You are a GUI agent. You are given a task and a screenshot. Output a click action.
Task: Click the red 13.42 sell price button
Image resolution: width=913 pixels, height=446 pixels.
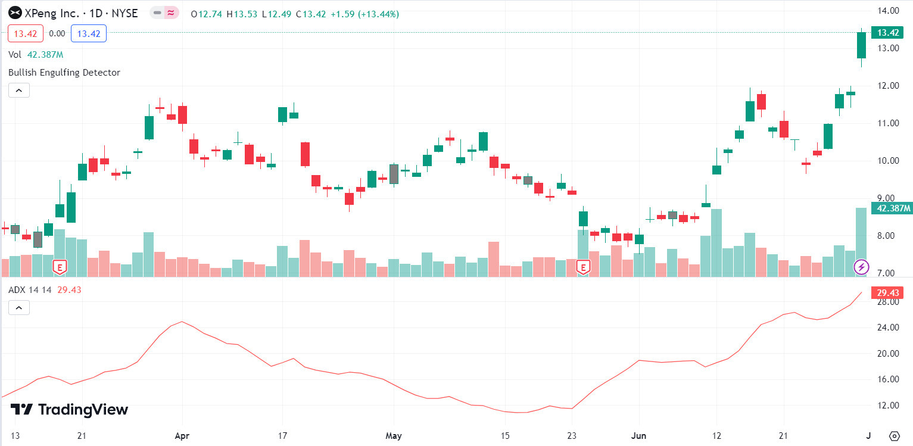click(x=26, y=34)
